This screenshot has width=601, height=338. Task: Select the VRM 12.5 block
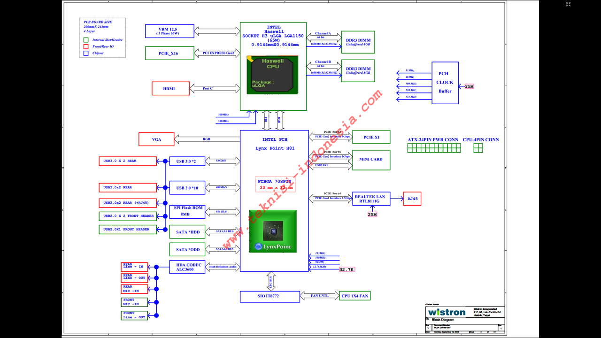point(169,31)
